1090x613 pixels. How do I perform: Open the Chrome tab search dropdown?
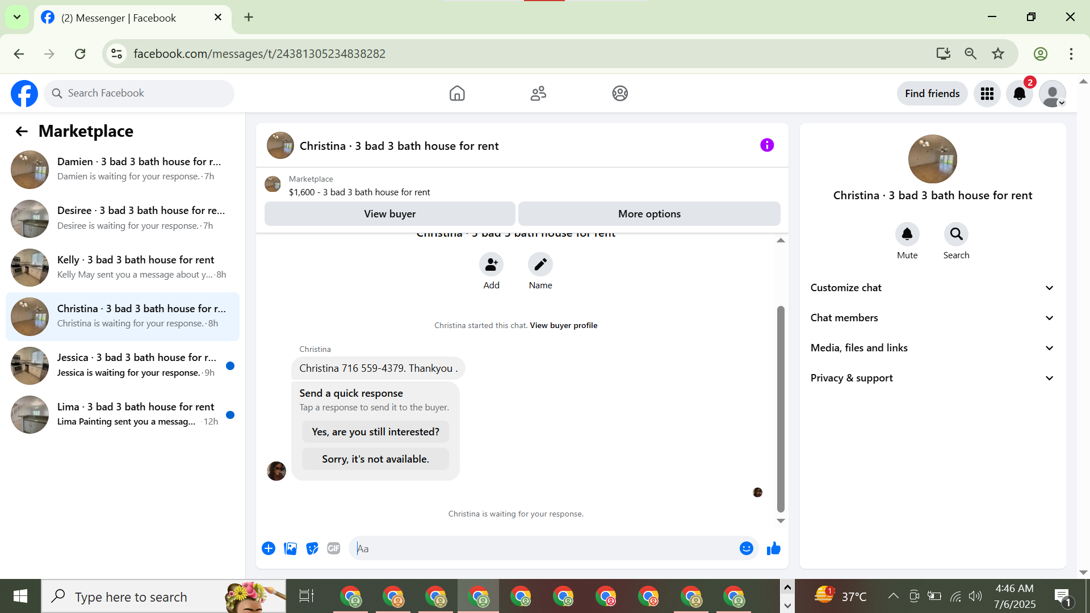pyautogui.click(x=17, y=17)
